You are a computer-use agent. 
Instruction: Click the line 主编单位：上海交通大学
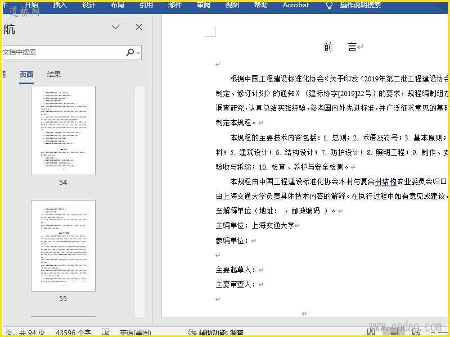255,226
